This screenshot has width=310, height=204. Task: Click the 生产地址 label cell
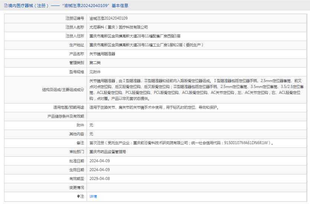[45, 45]
